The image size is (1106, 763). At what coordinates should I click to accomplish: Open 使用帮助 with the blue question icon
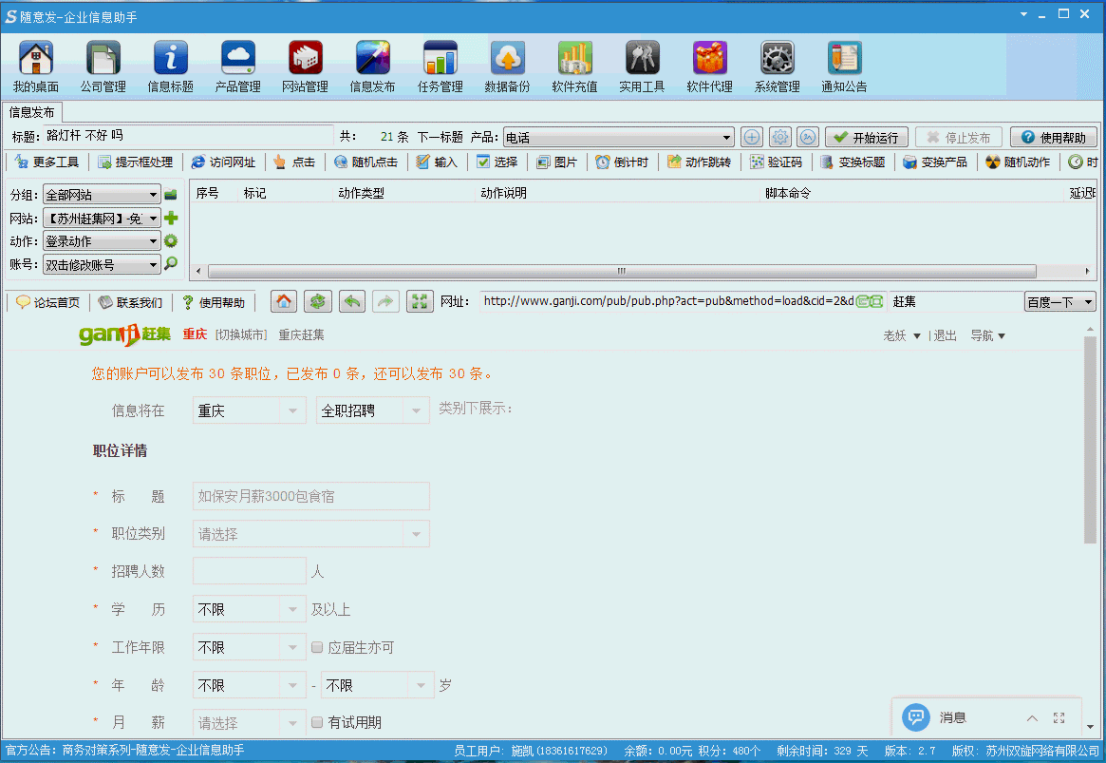click(x=1053, y=137)
